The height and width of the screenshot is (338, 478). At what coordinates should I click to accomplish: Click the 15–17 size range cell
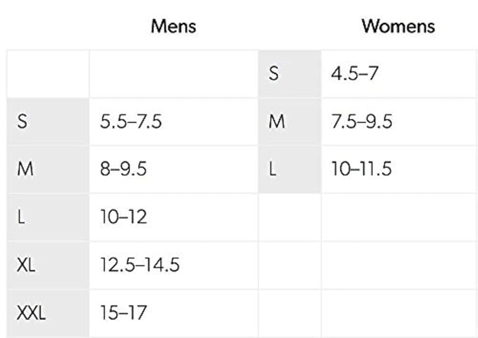(123, 313)
